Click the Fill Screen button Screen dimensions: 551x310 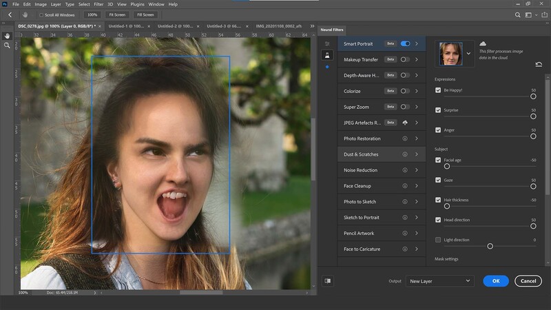pos(145,14)
